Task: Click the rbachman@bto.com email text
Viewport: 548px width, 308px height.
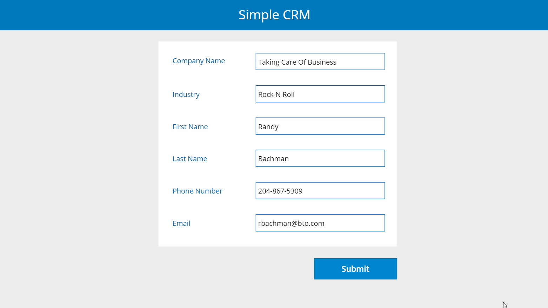Action: tap(291, 223)
